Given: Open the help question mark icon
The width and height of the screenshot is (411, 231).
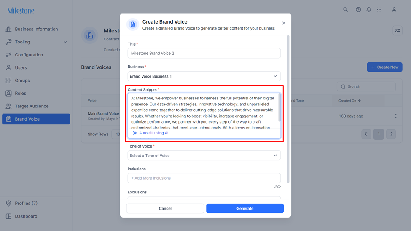Looking at the screenshot, I should pos(358,10).
